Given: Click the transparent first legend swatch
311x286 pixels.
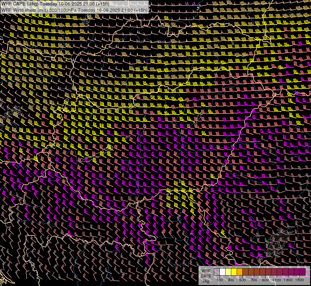Looking at the screenshot, I should (217, 272).
